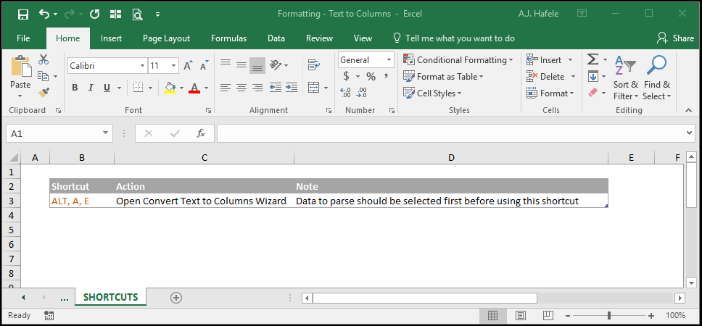
Task: Click the Fill down arrow icon
Action: (592, 77)
